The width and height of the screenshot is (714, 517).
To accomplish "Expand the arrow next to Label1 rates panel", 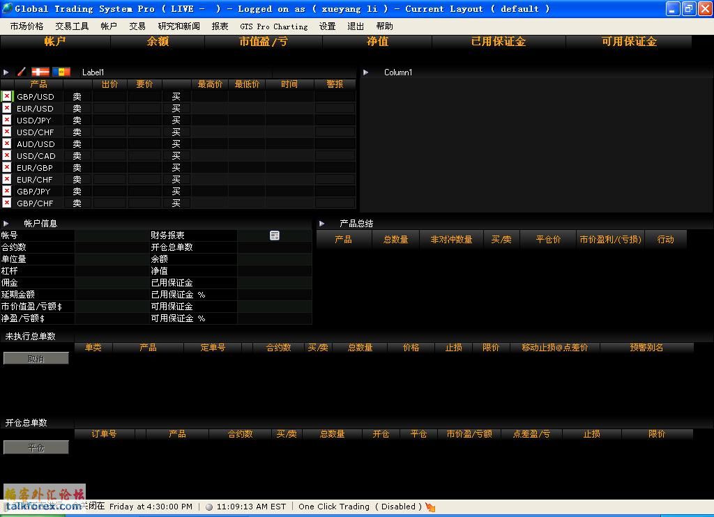I will pyautogui.click(x=6, y=72).
